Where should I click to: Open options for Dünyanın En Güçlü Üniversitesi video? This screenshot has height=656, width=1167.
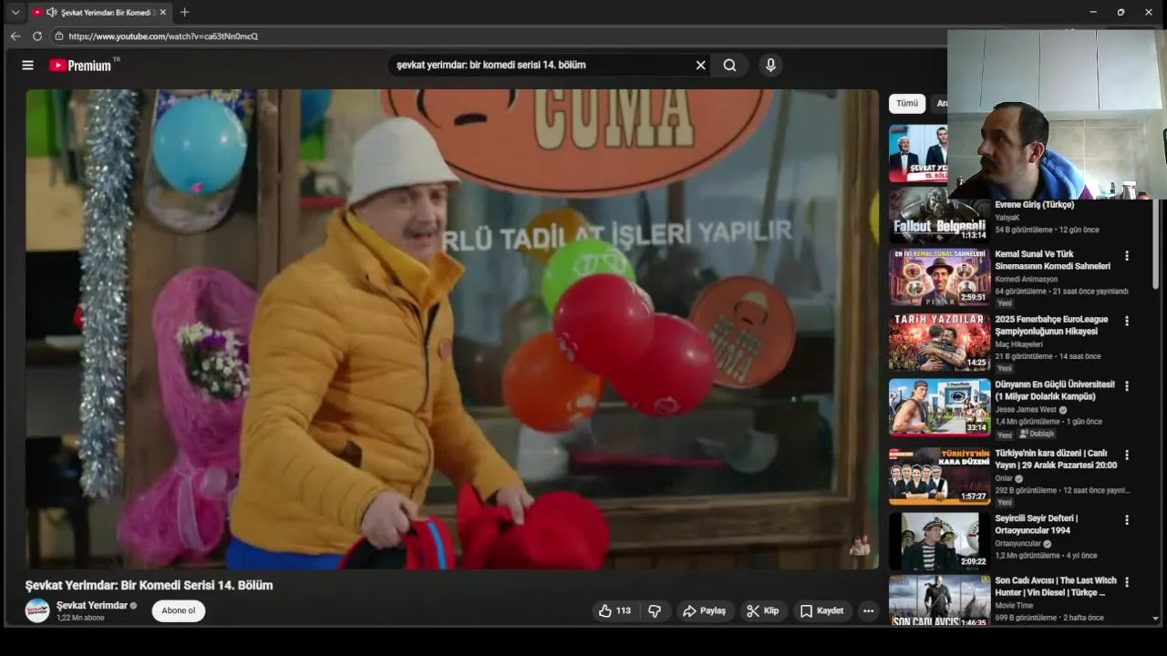[x=1127, y=386]
